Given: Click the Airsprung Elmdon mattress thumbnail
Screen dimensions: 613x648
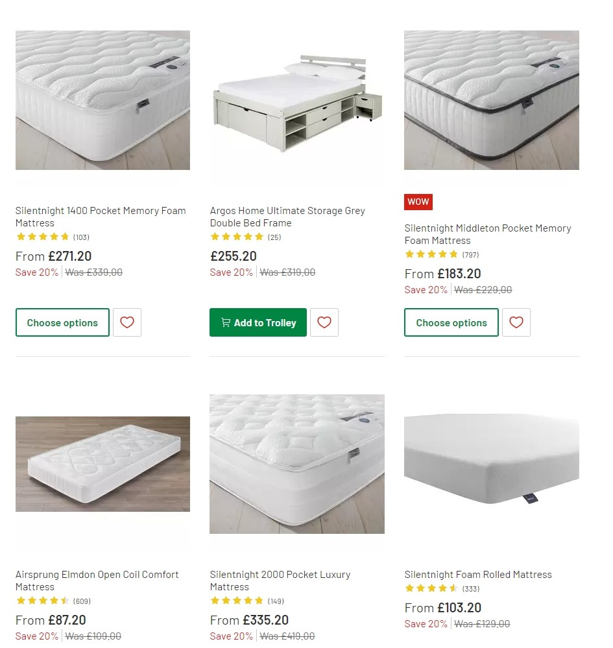Looking at the screenshot, I should pos(102,464).
